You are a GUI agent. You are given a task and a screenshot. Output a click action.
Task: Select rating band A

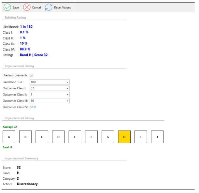(9, 137)
